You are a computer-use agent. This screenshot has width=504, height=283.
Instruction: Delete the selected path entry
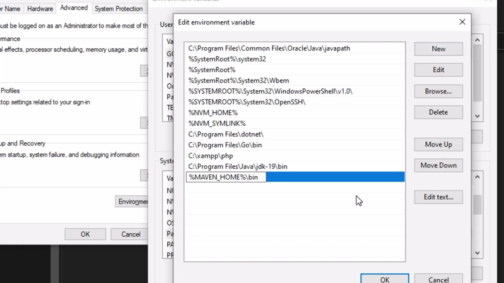tap(438, 112)
